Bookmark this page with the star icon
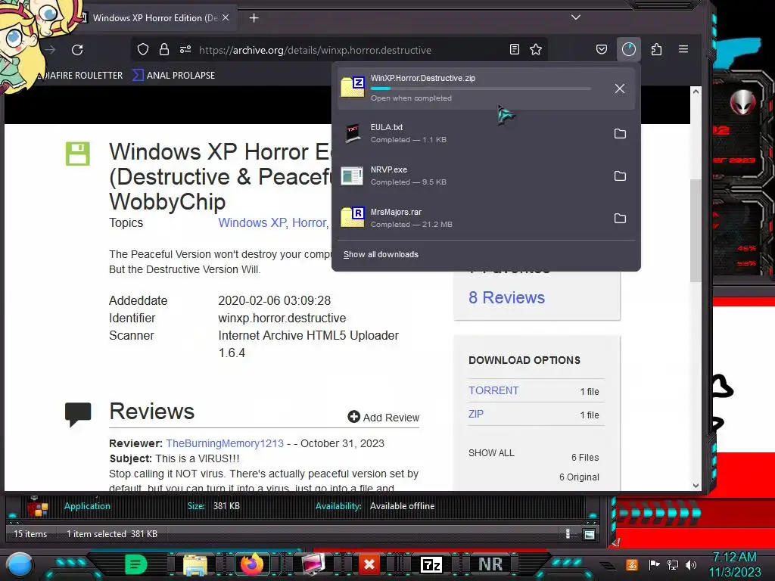The height and width of the screenshot is (581, 775). 536,49
